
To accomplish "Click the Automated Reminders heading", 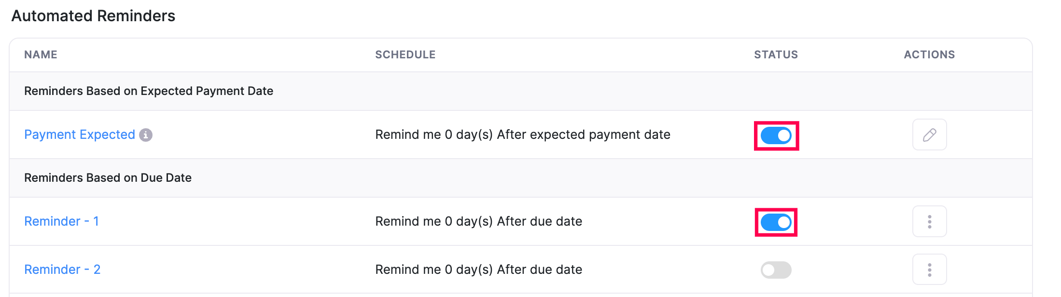I will click(x=94, y=16).
